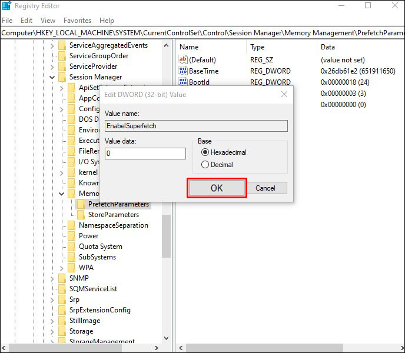Click the Registry Editor app icon in title bar
This screenshot has height=353, width=405.
point(6,5)
